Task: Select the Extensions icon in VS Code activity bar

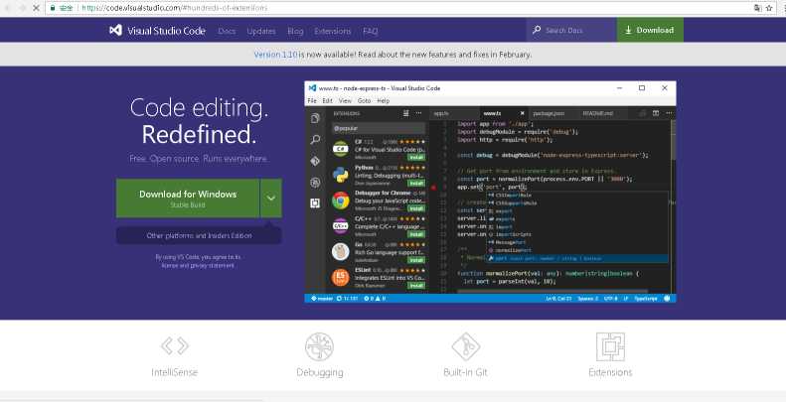Action: (315, 203)
